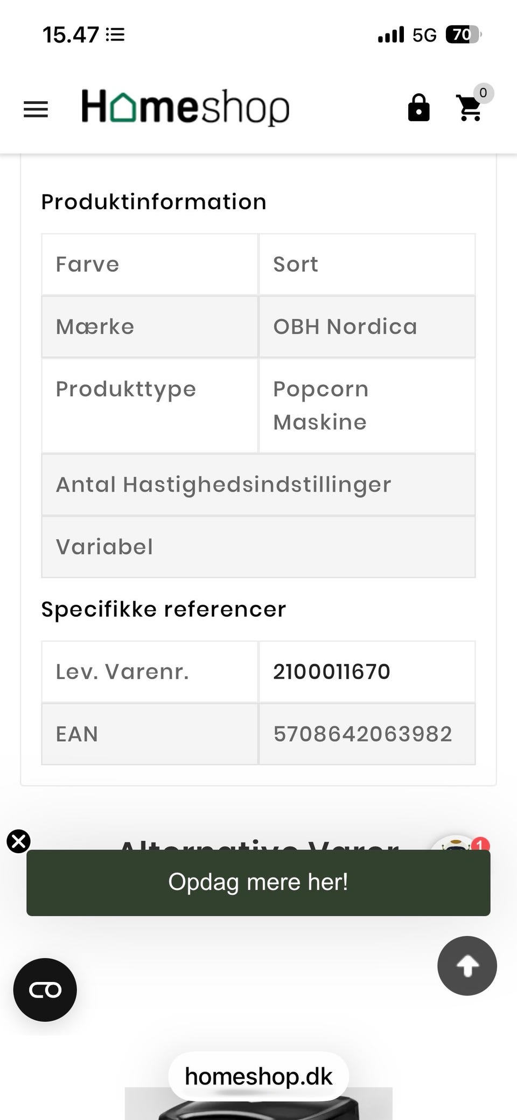The height and width of the screenshot is (1120, 517).
Task: Click the scroll-to-top arrow button
Action: click(467, 965)
